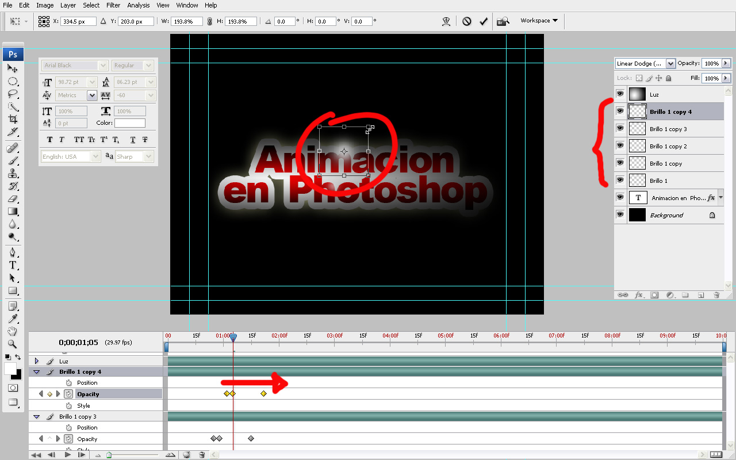The image size is (736, 460).
Task: Create new adjustment layer icon
Action: [x=670, y=295]
